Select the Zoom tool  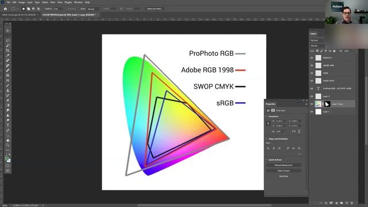[7, 145]
